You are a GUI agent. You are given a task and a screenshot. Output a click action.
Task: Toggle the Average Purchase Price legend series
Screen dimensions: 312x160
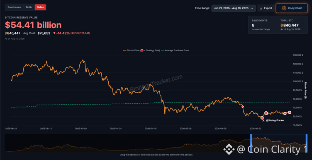[175, 50]
